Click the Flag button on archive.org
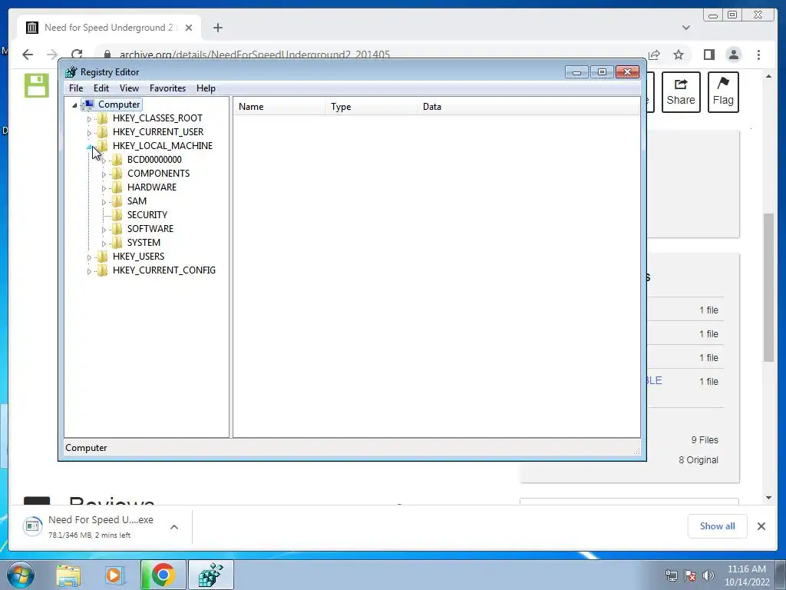The height and width of the screenshot is (590, 786). pyautogui.click(x=723, y=92)
